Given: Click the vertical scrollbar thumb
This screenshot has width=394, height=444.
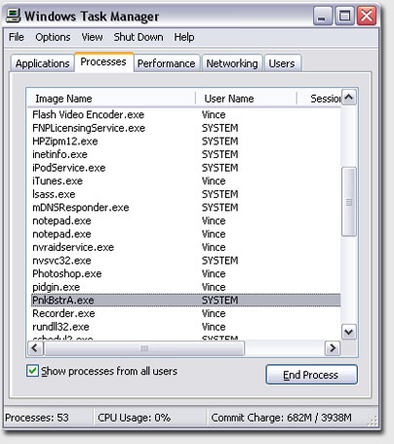Looking at the screenshot, I should click(349, 202).
